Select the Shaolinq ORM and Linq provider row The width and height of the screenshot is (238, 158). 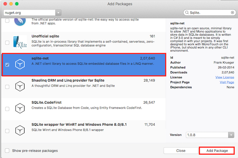pos(92,86)
